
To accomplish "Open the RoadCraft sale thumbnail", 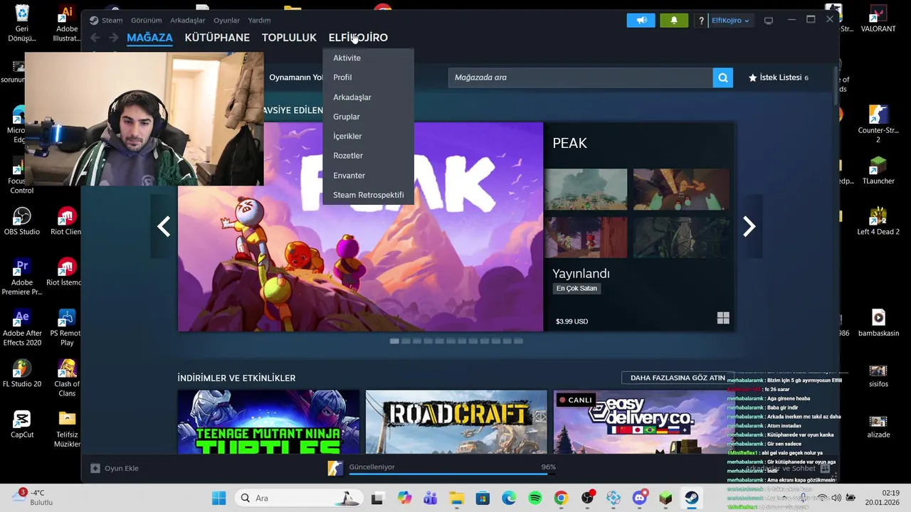I will tap(456, 422).
